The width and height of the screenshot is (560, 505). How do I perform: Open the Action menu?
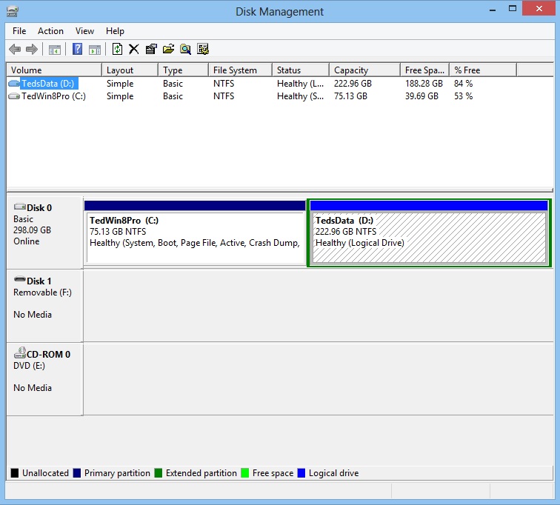click(50, 31)
